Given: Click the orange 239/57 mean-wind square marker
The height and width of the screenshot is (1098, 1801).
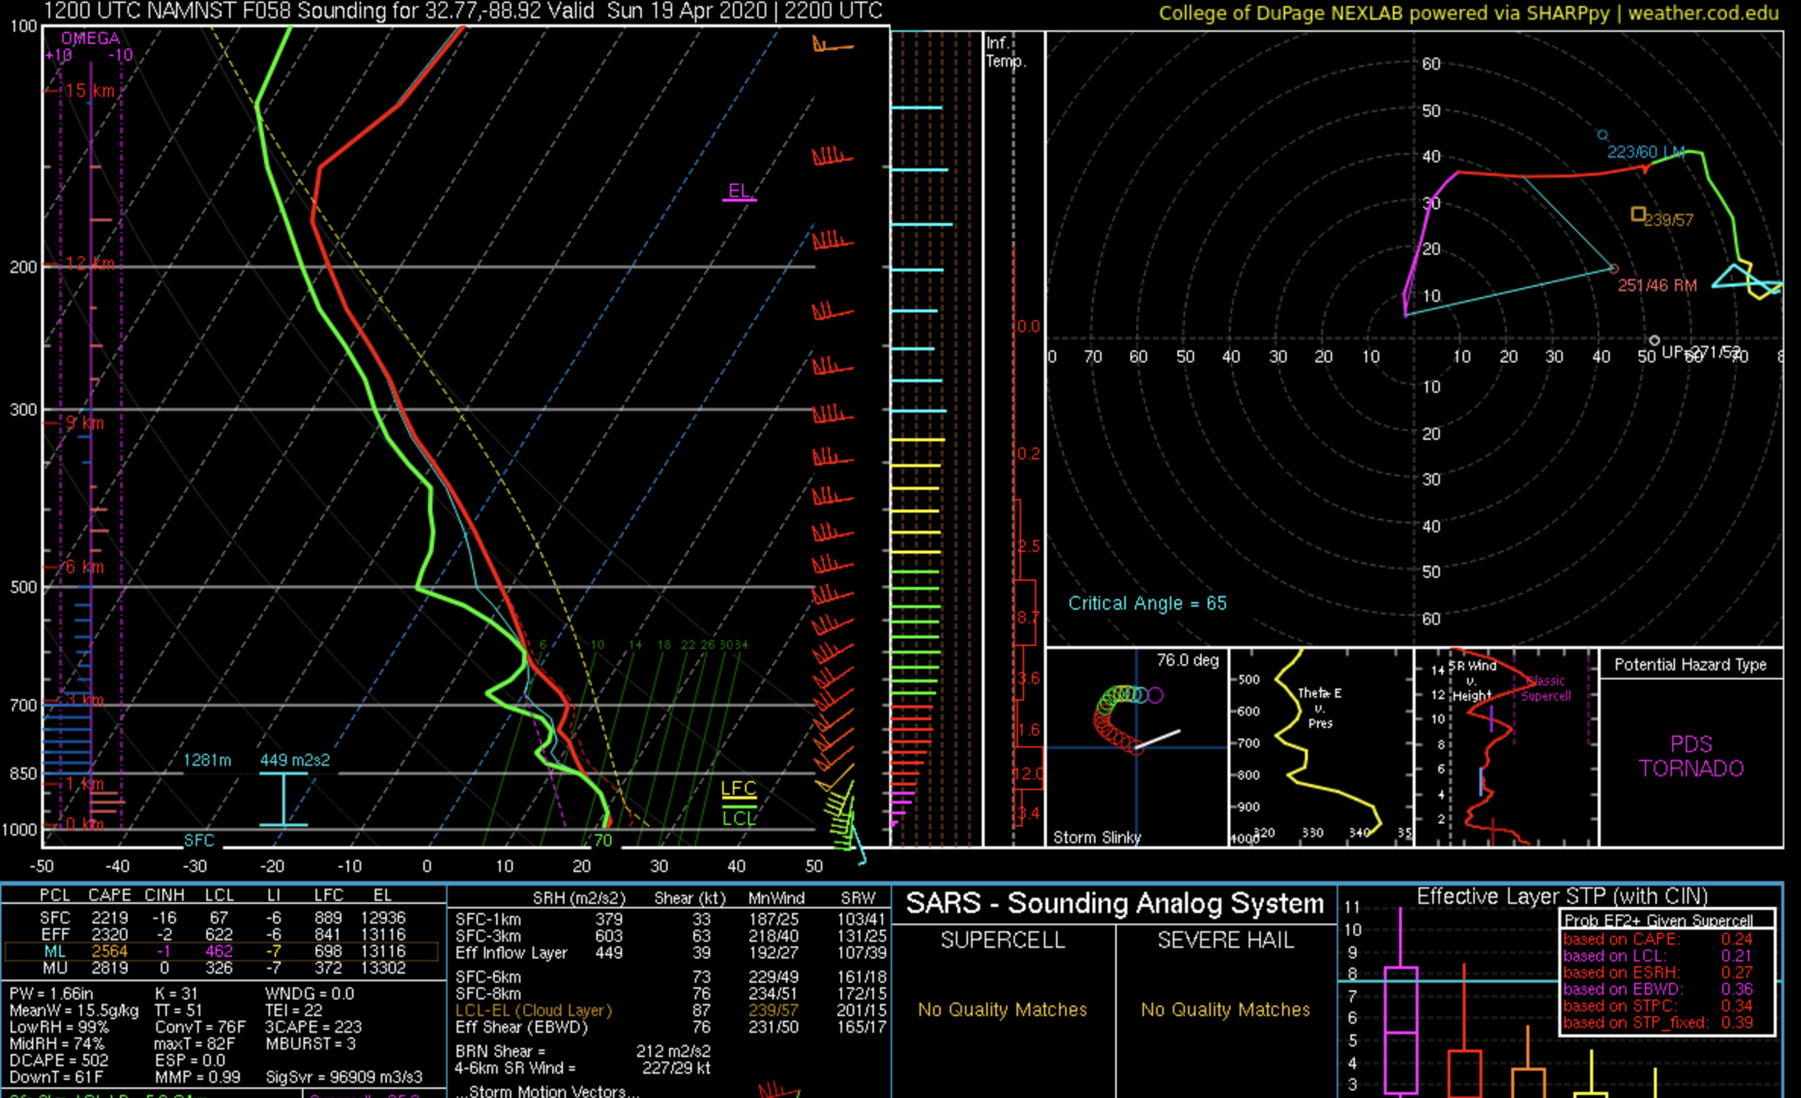Looking at the screenshot, I should [x=1639, y=215].
